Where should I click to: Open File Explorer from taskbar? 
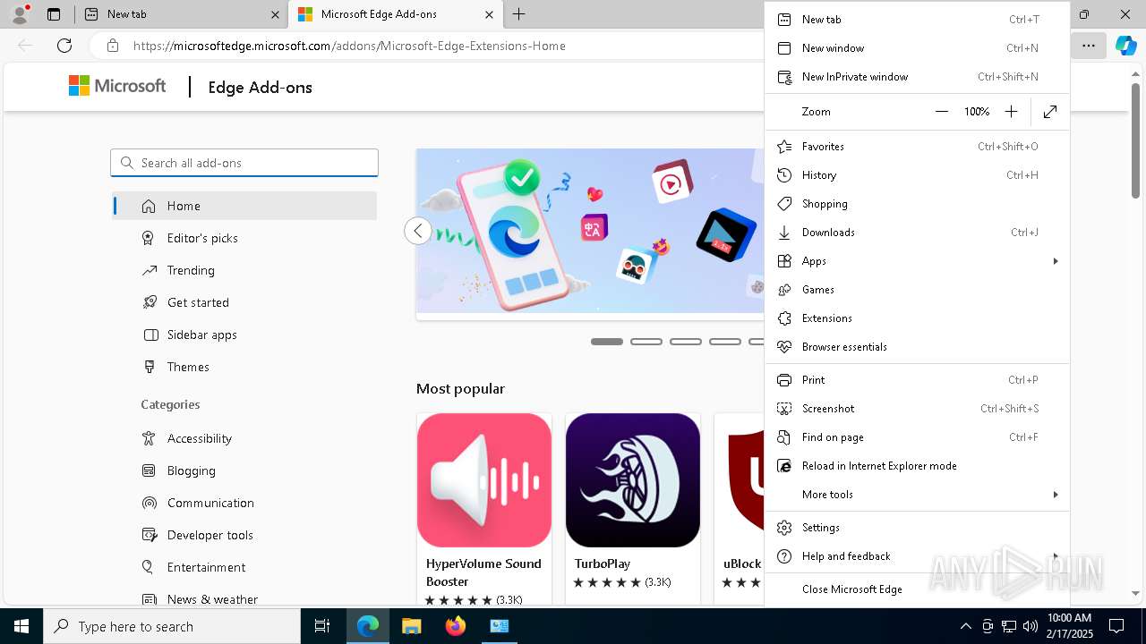click(x=411, y=626)
